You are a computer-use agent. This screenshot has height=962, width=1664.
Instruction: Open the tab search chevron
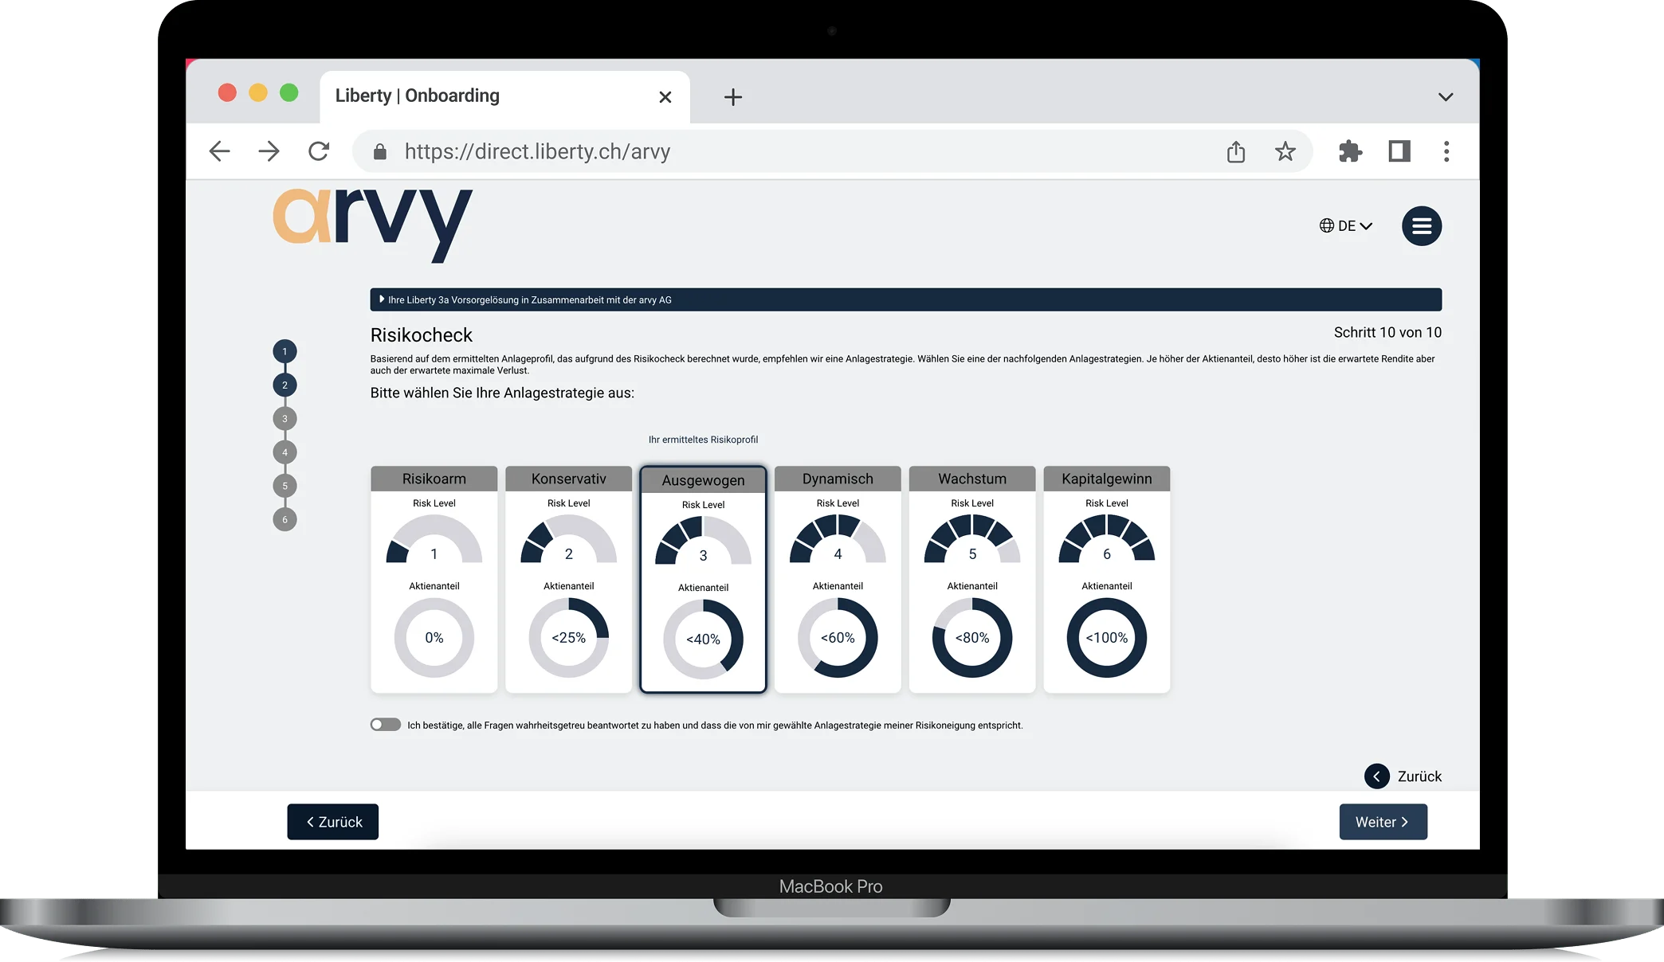(x=1445, y=97)
